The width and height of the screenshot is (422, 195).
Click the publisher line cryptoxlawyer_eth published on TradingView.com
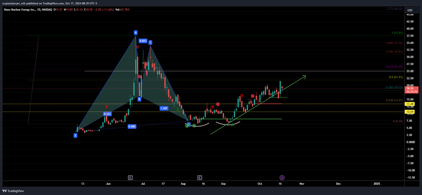[33, 3]
